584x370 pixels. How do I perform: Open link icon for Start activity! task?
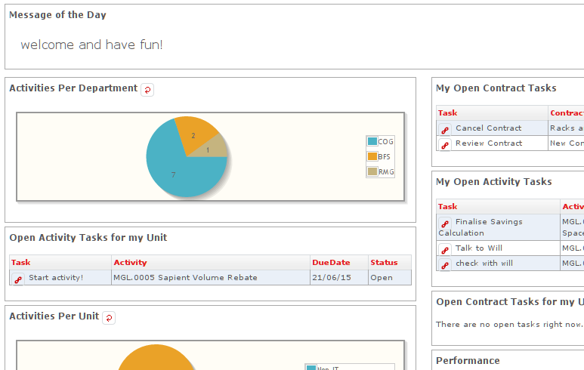18,279
